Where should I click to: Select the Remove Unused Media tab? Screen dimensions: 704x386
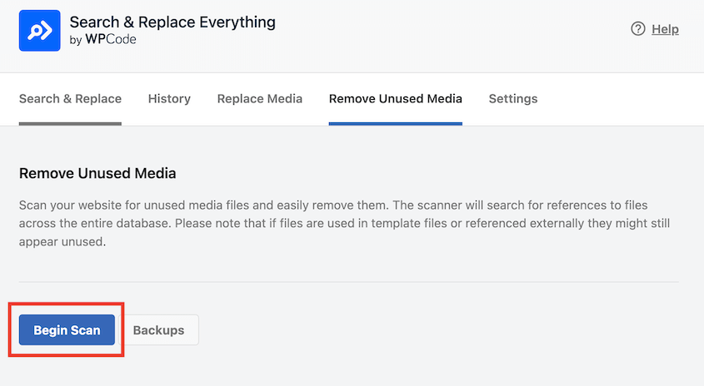(395, 98)
